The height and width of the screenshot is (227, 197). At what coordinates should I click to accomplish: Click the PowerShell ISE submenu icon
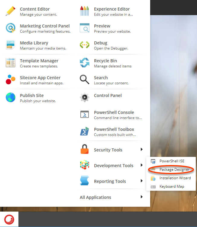tap(153, 161)
